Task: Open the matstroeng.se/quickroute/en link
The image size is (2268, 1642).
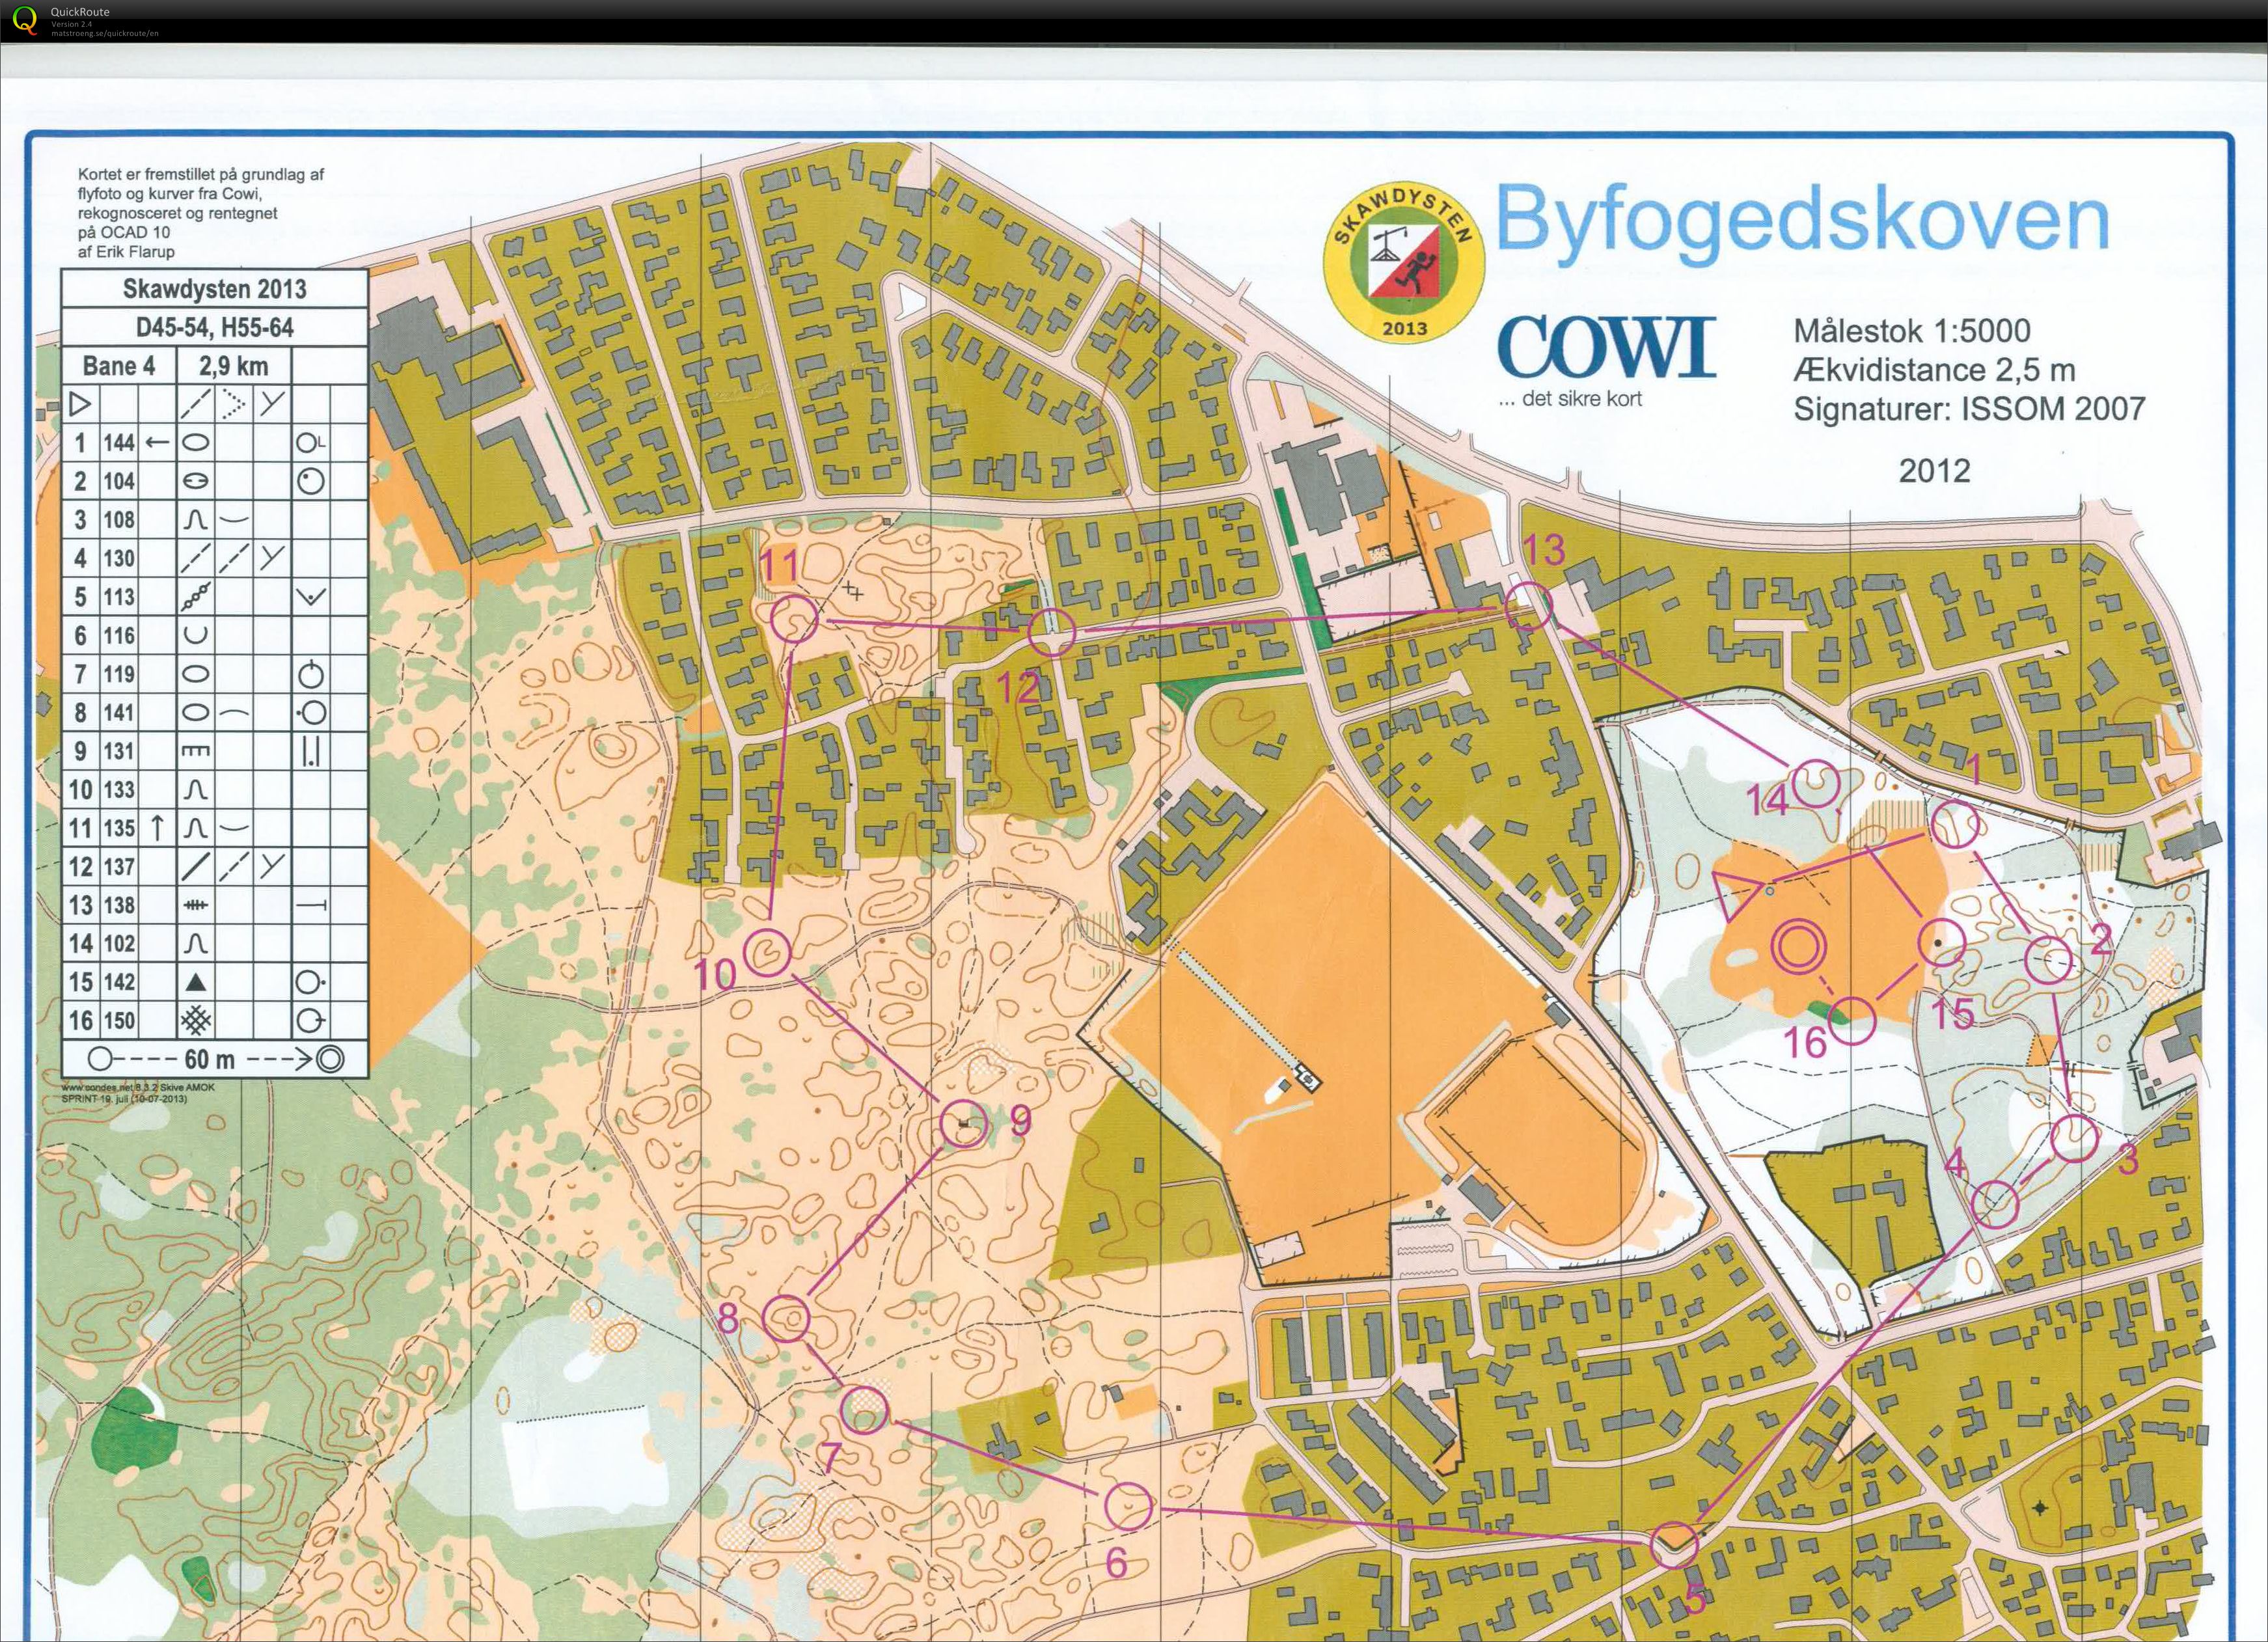Action: tap(104, 33)
